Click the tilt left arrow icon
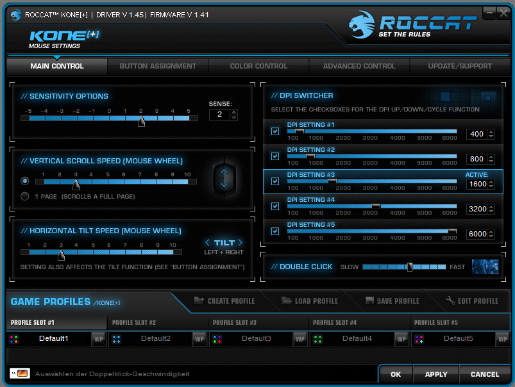 [207, 243]
